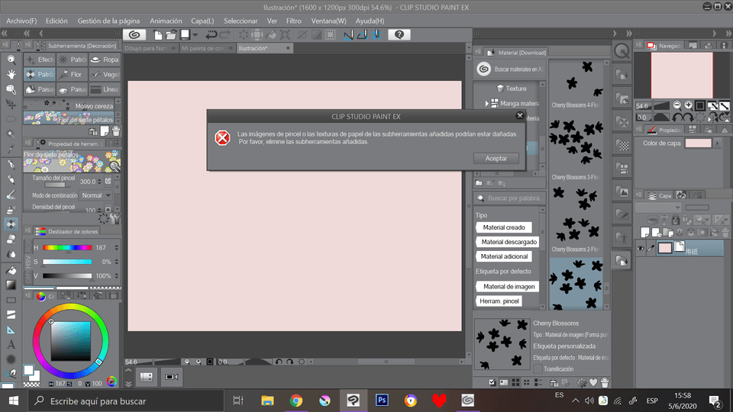Select the Gradient tool
The image size is (733, 412).
11,285
